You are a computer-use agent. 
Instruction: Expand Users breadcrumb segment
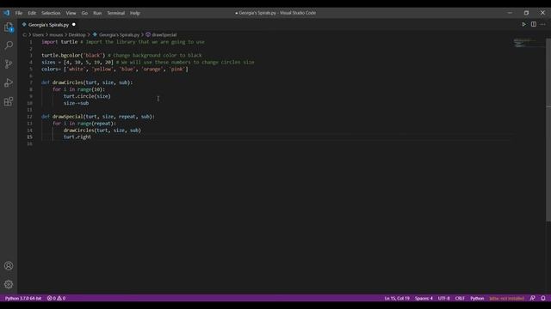38,34
